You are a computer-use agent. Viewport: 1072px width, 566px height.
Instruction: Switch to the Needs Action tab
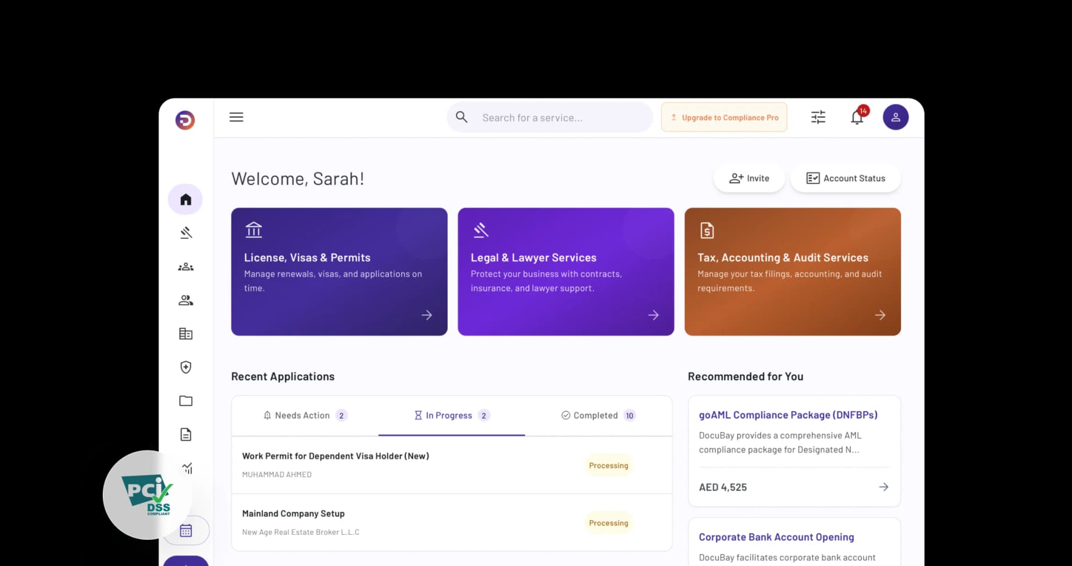(x=305, y=415)
